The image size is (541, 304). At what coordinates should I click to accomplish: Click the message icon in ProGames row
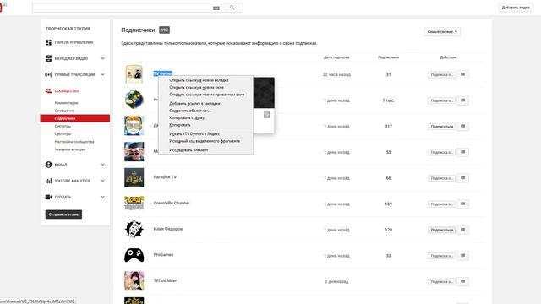[x=462, y=255]
